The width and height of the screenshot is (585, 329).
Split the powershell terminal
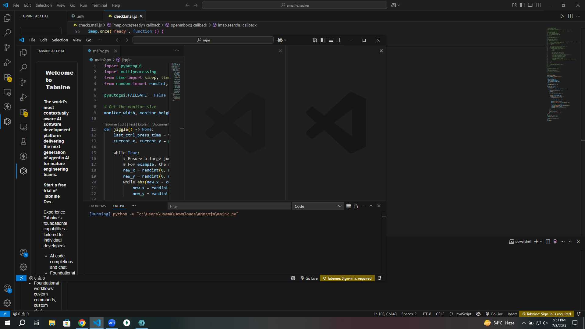pyautogui.click(x=548, y=242)
